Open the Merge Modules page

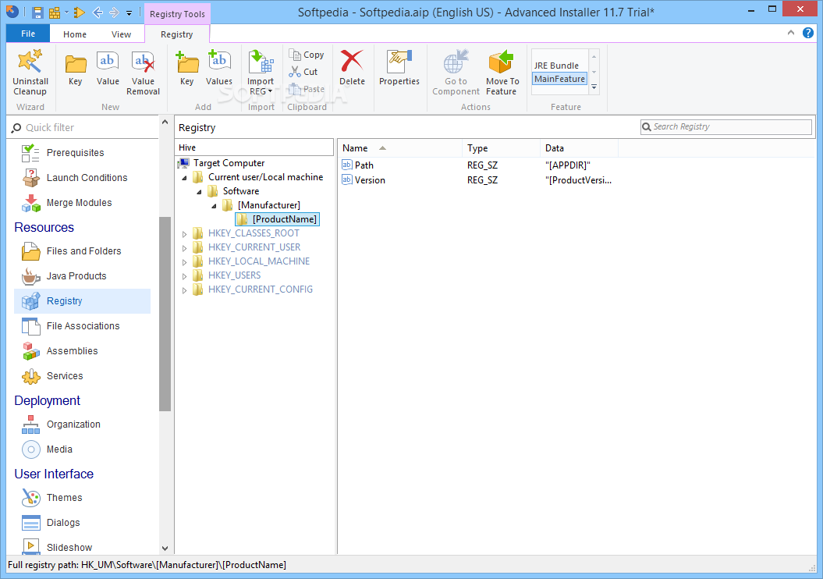[79, 203]
